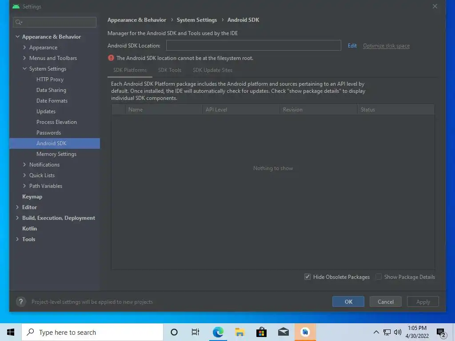This screenshot has width=455, height=341.
Task: Click Appearance & Behavior in breadcrumb
Action: click(x=137, y=20)
